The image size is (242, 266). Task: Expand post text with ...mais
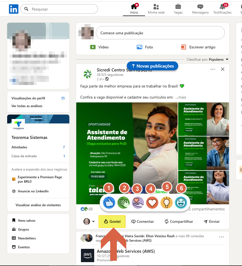181,97
